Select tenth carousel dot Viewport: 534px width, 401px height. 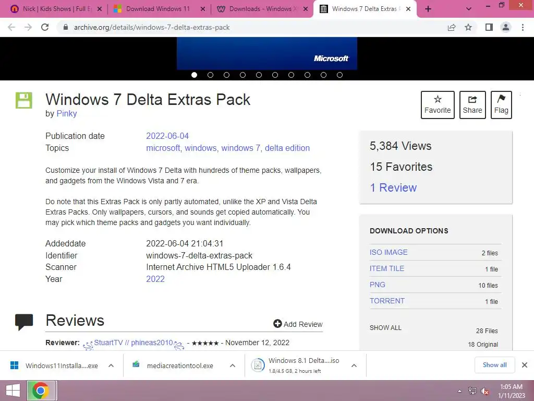point(339,75)
